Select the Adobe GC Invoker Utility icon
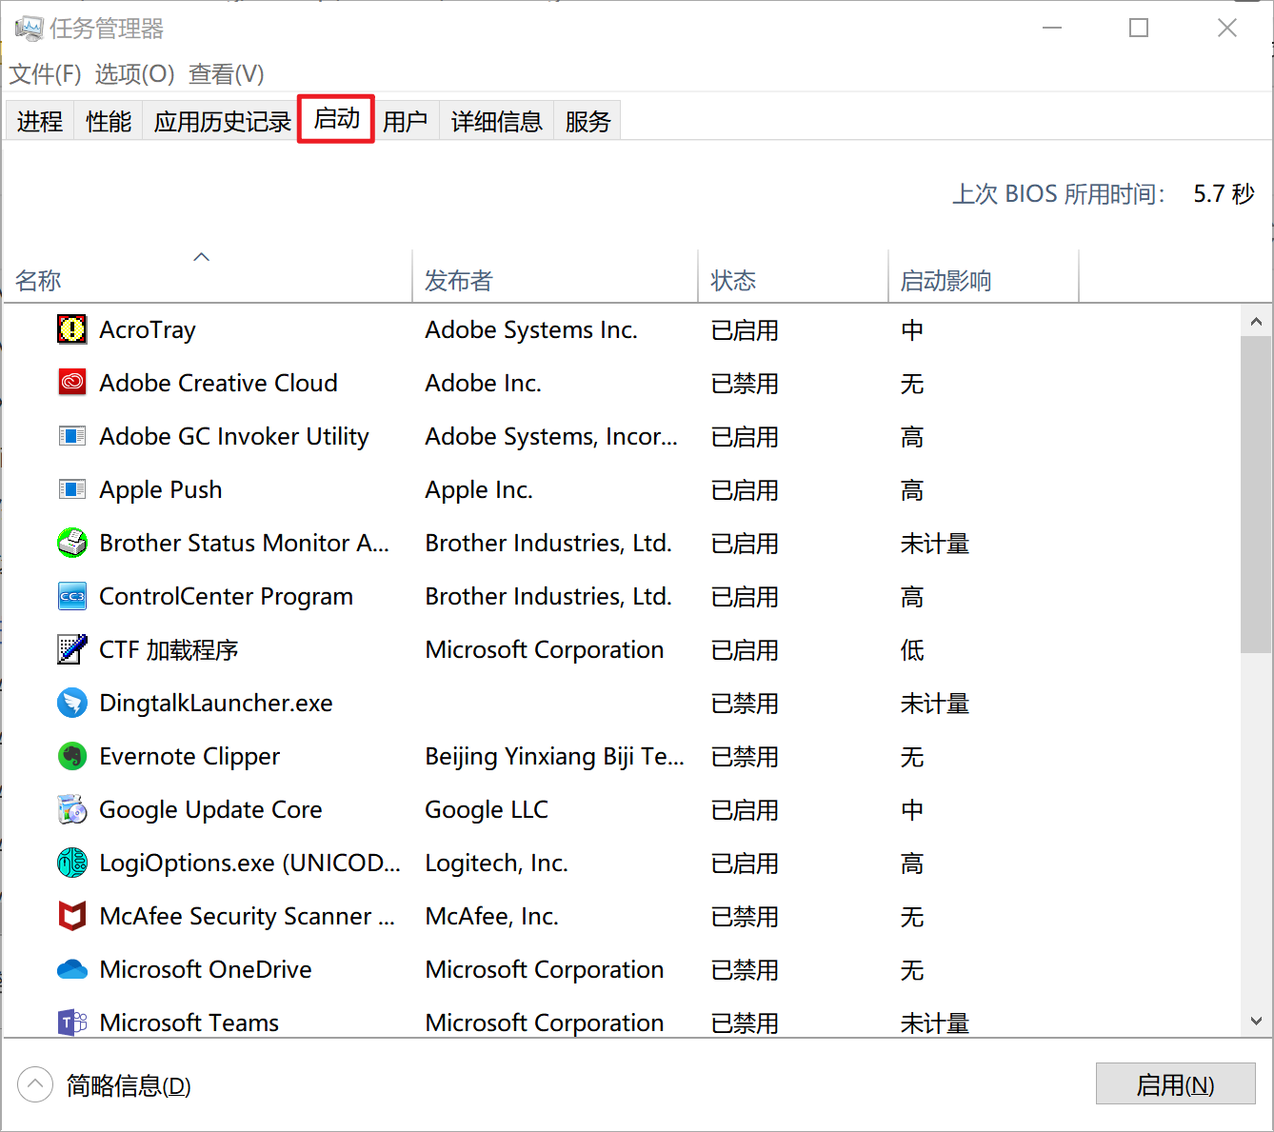This screenshot has width=1274, height=1132. pyautogui.click(x=72, y=436)
